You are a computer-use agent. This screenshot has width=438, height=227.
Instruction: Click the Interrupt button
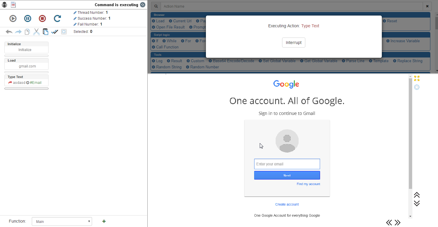point(294,43)
